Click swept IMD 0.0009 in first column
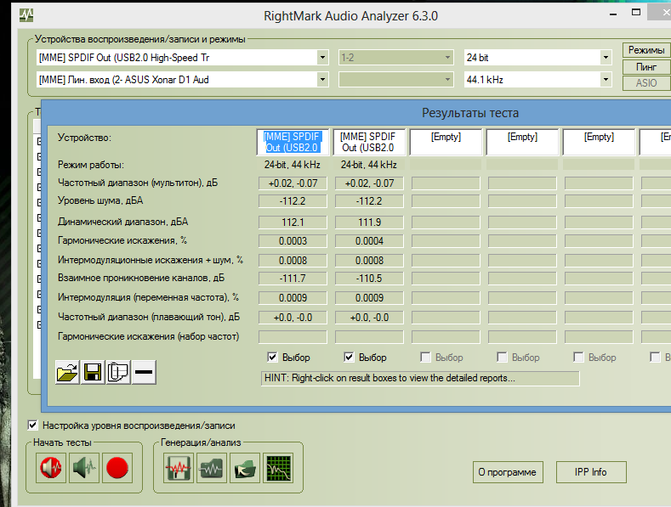Screen dimensions: 671x507 293,298
